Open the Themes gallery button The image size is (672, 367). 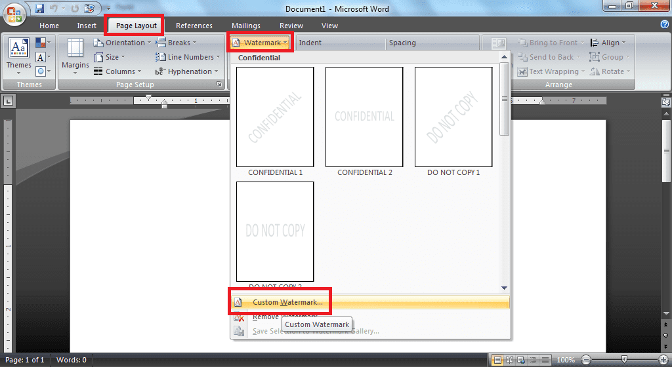18,56
